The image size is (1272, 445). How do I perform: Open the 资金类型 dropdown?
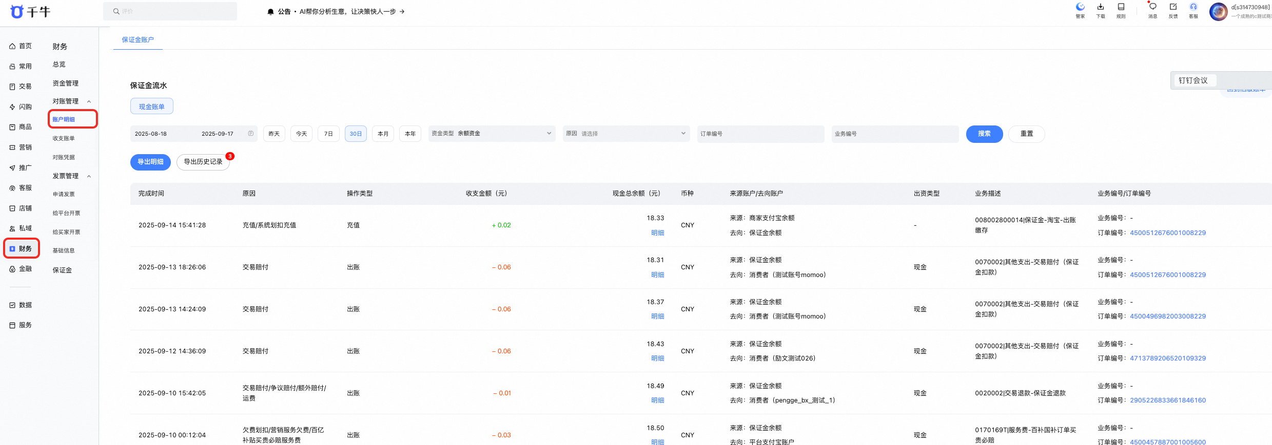click(492, 134)
